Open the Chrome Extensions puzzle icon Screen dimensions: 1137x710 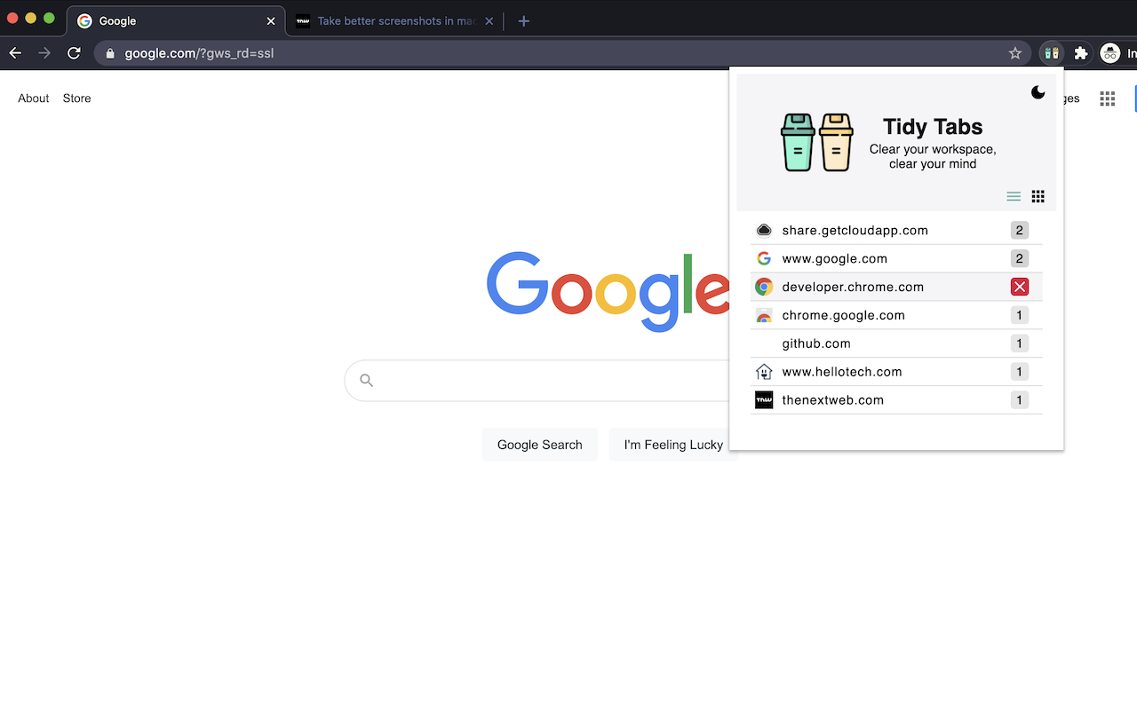tap(1080, 53)
